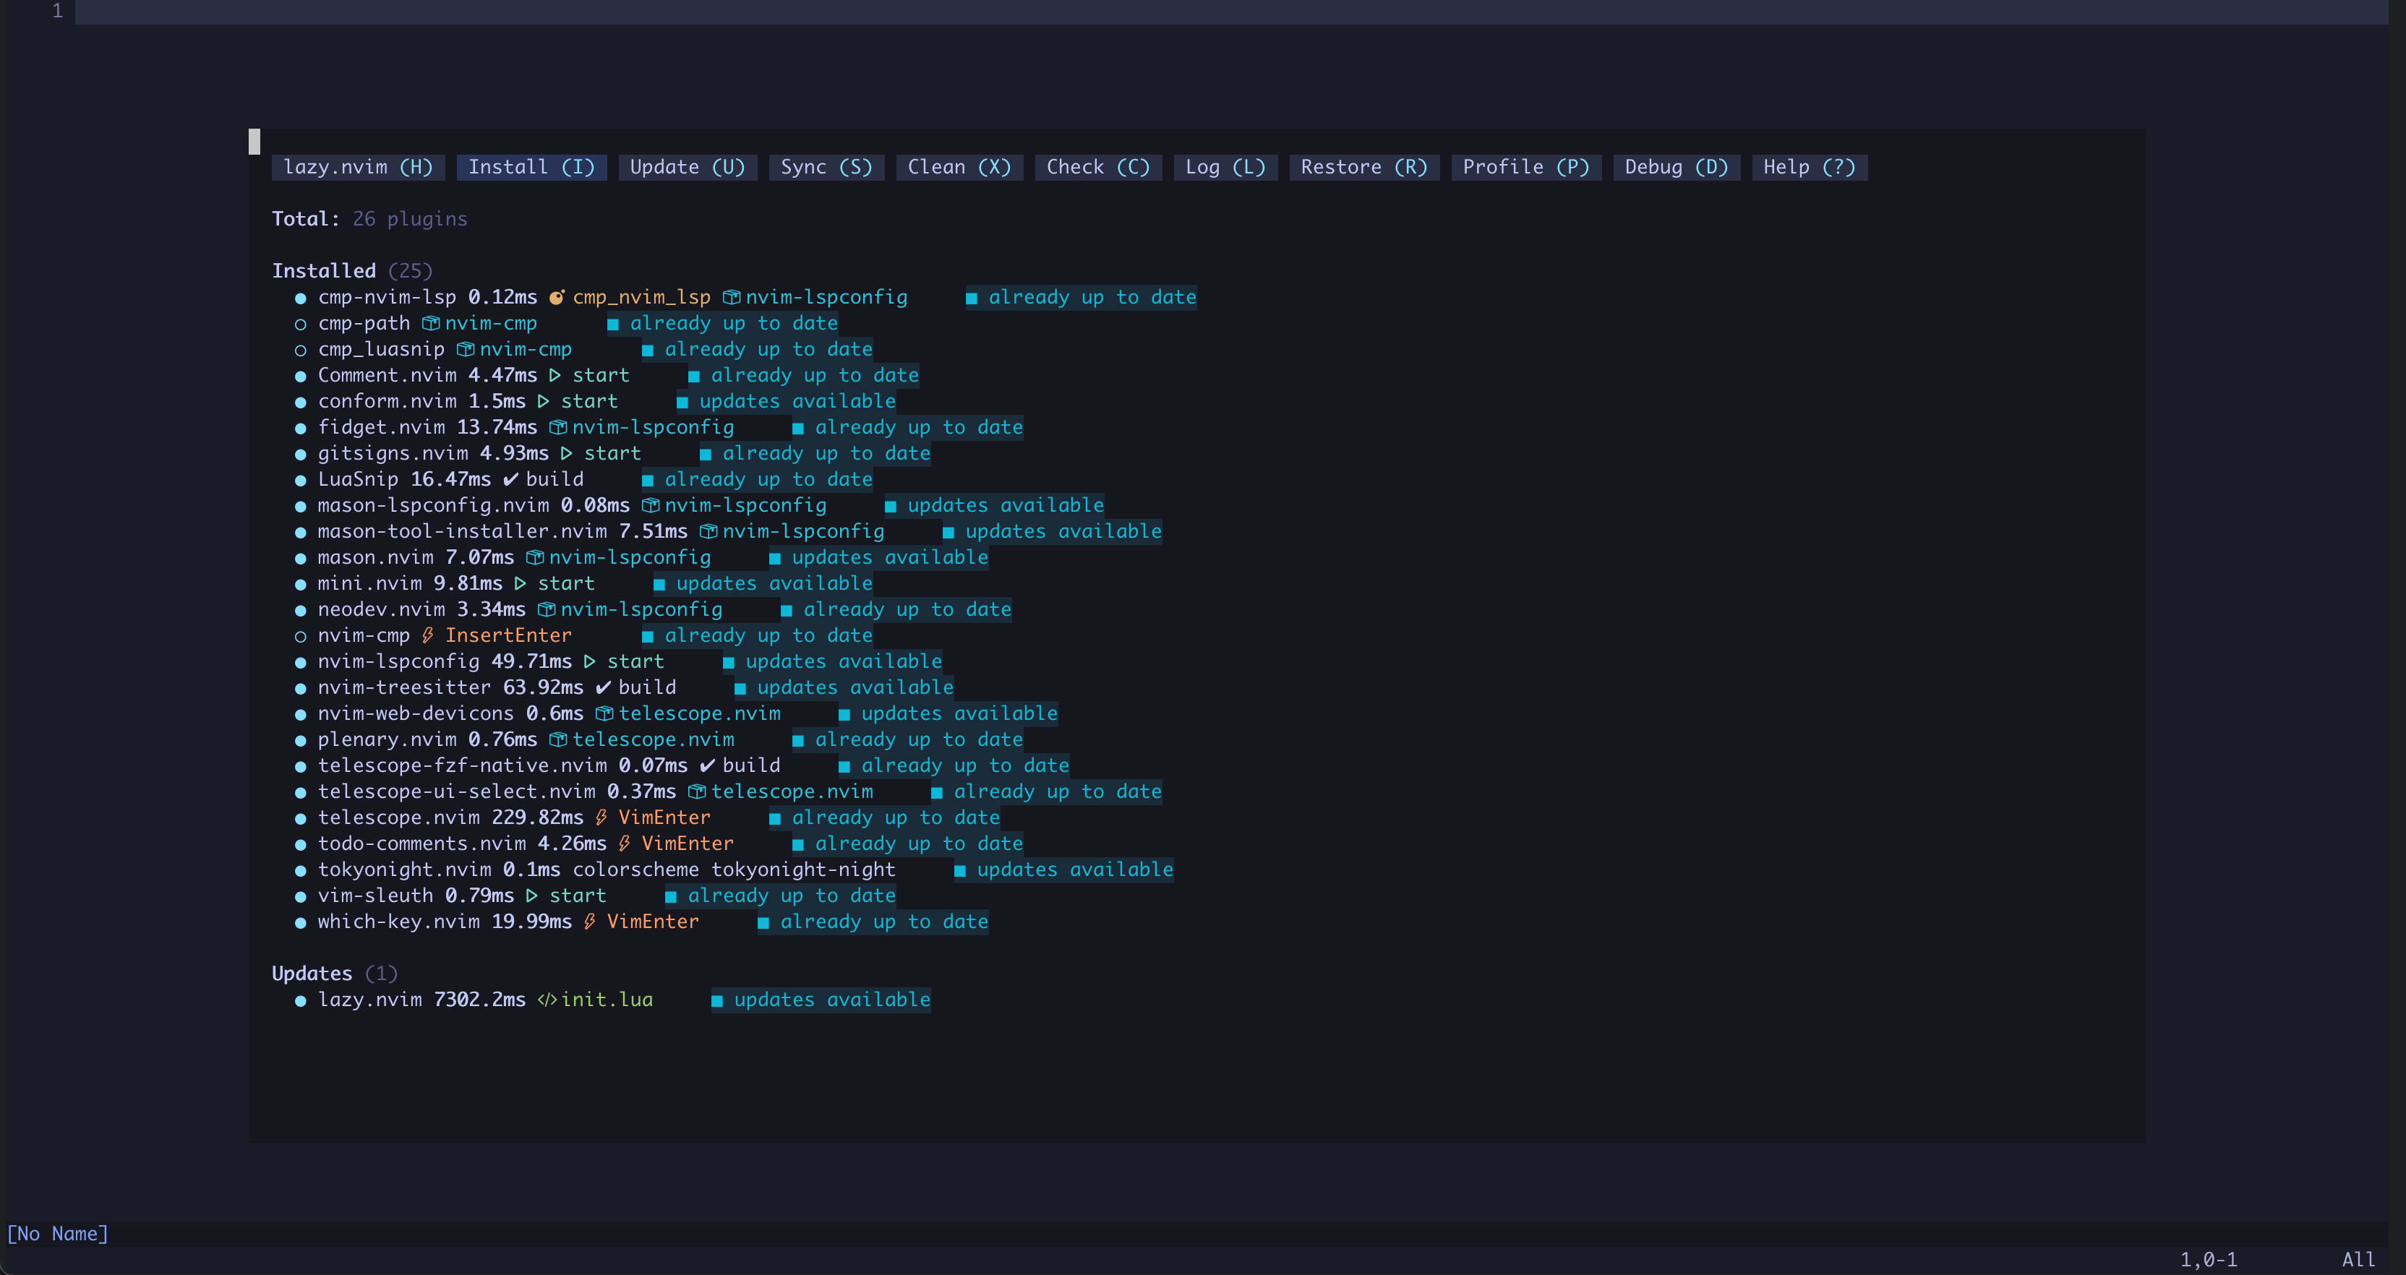This screenshot has height=1275, width=2406.
Task: Click the Check (C) button
Action: 1097,167
